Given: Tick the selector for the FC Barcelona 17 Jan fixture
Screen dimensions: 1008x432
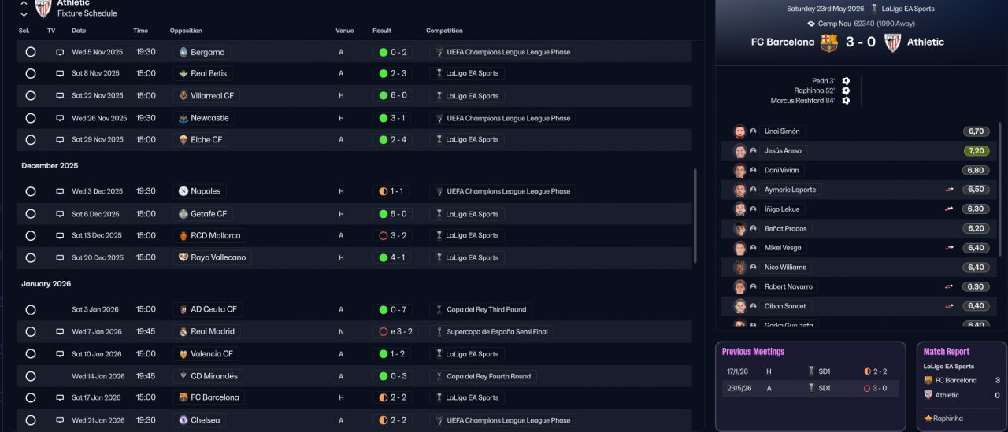Looking at the screenshot, I should 31,397.
